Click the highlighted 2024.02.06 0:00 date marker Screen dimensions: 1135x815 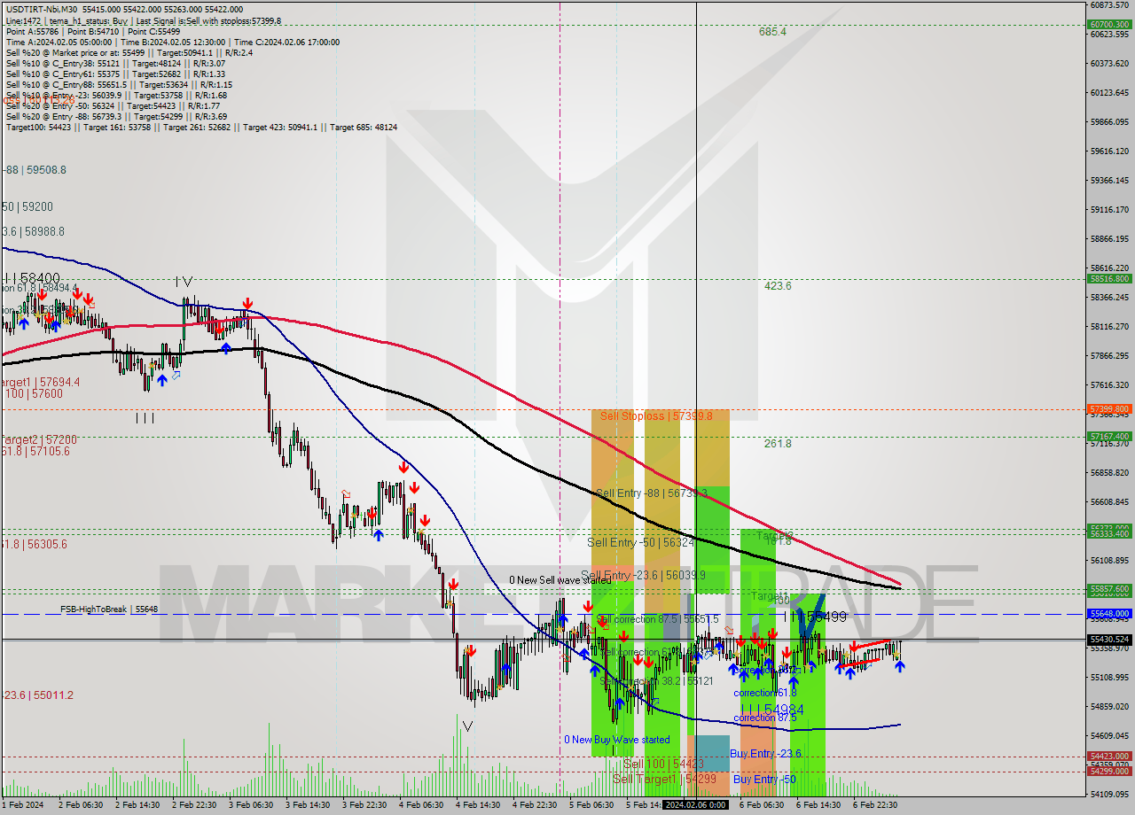pos(697,805)
